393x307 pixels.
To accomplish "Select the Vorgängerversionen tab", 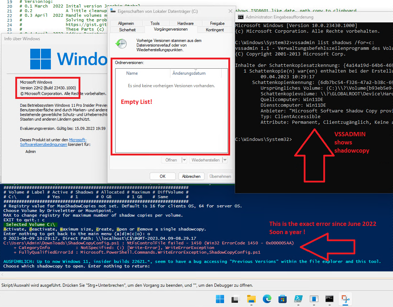I will pos(171,29).
